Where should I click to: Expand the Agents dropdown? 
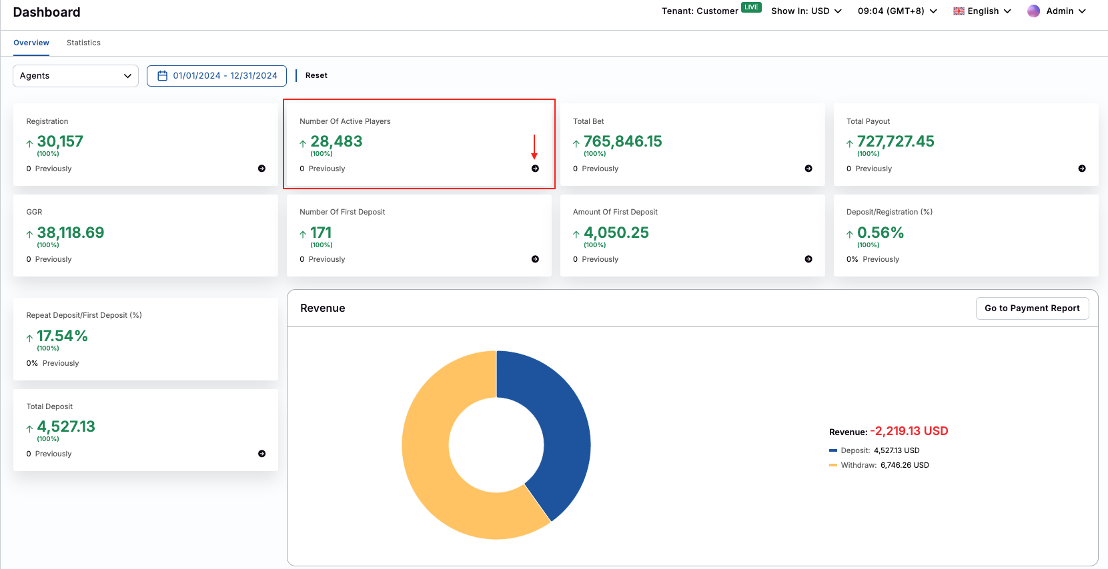(75, 76)
